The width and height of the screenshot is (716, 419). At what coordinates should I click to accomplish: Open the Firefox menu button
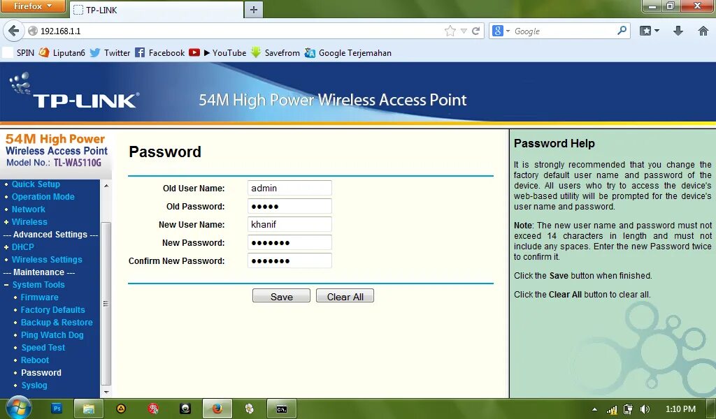pyautogui.click(x=33, y=6)
